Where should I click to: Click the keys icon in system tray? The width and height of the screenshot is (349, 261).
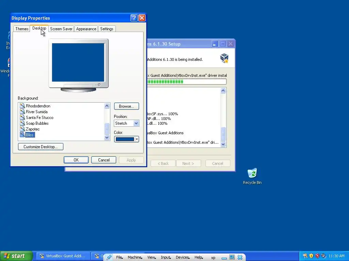[x=305, y=256]
